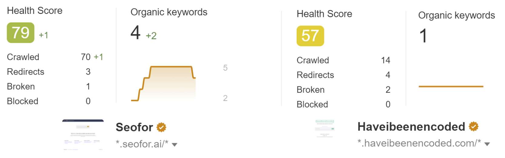
Task: Open the Seofor site thumbnail preview
Action: (83, 135)
